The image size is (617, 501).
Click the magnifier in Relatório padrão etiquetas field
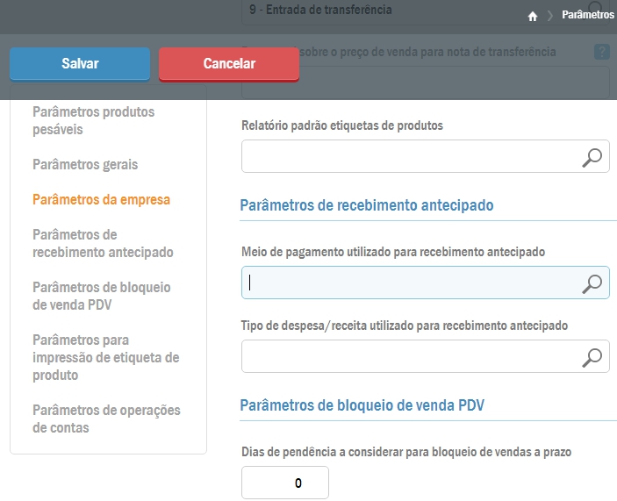[592, 157]
